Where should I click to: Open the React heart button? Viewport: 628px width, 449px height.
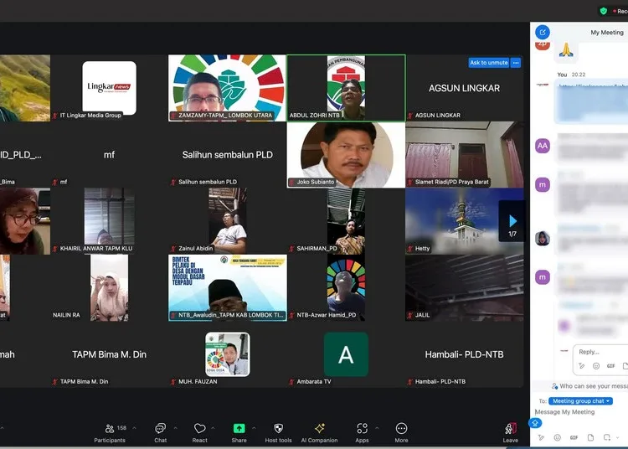tap(199, 433)
